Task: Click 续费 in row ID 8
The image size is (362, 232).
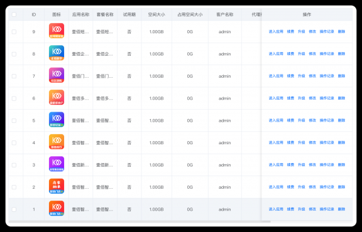Action: tap(290, 54)
